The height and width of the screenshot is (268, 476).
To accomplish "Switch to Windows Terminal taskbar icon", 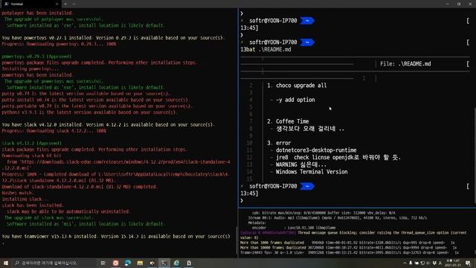I will (x=164, y=263).
